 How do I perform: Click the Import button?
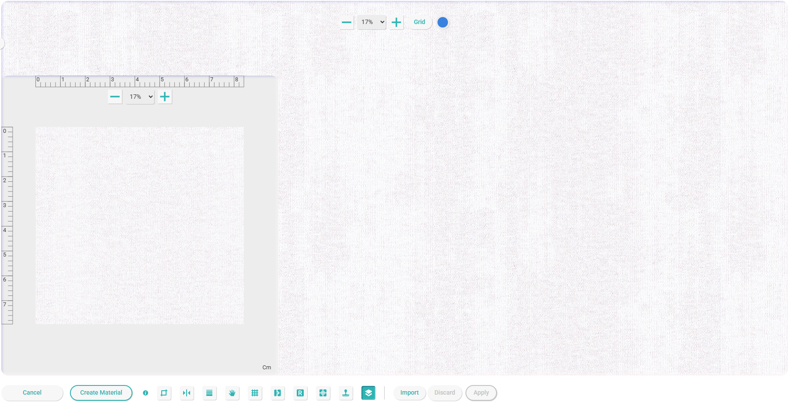(x=409, y=393)
